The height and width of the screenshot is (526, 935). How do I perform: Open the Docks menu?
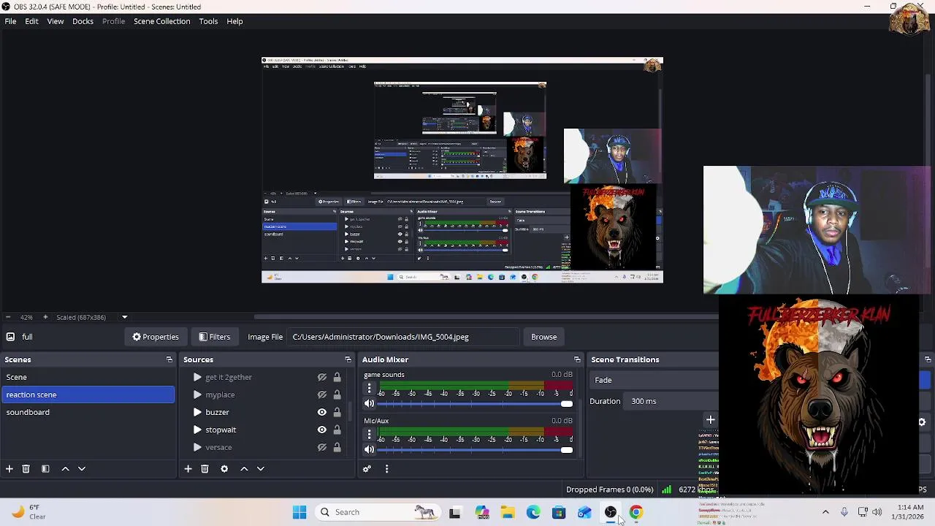point(83,21)
